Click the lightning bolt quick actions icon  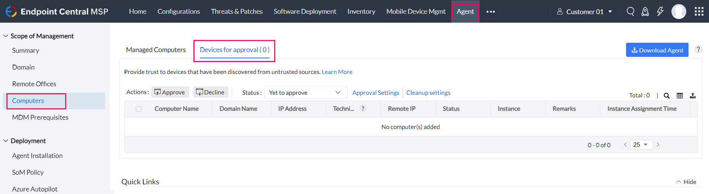pos(660,12)
